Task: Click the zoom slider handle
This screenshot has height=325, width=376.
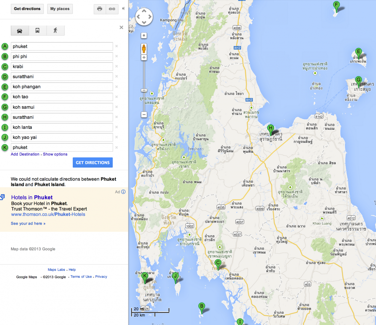Action: pos(144,90)
